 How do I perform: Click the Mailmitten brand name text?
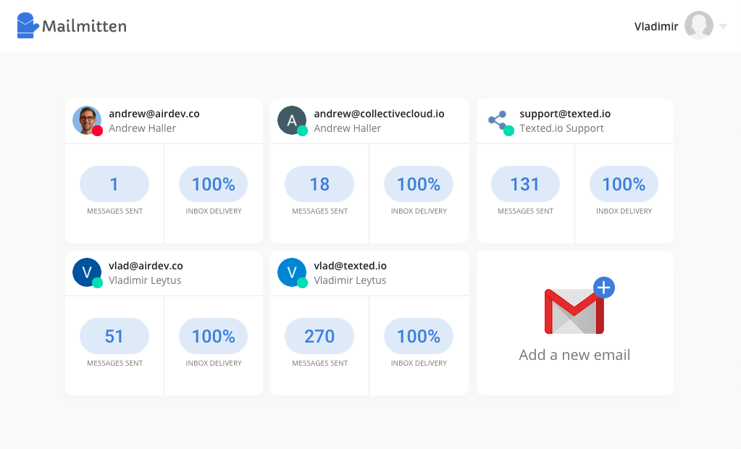click(85, 26)
